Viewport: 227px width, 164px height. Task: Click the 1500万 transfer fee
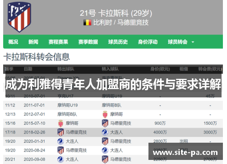(x=210, y=123)
